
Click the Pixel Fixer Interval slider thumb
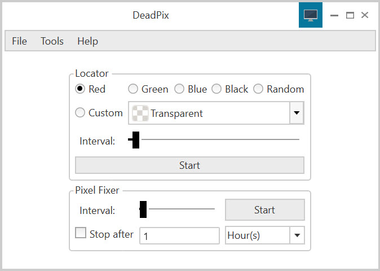point(143,209)
